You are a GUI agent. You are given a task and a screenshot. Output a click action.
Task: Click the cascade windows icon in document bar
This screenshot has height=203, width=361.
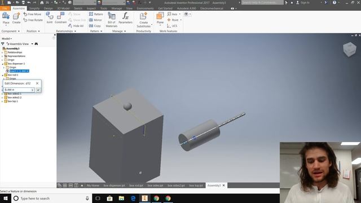(x=59, y=186)
